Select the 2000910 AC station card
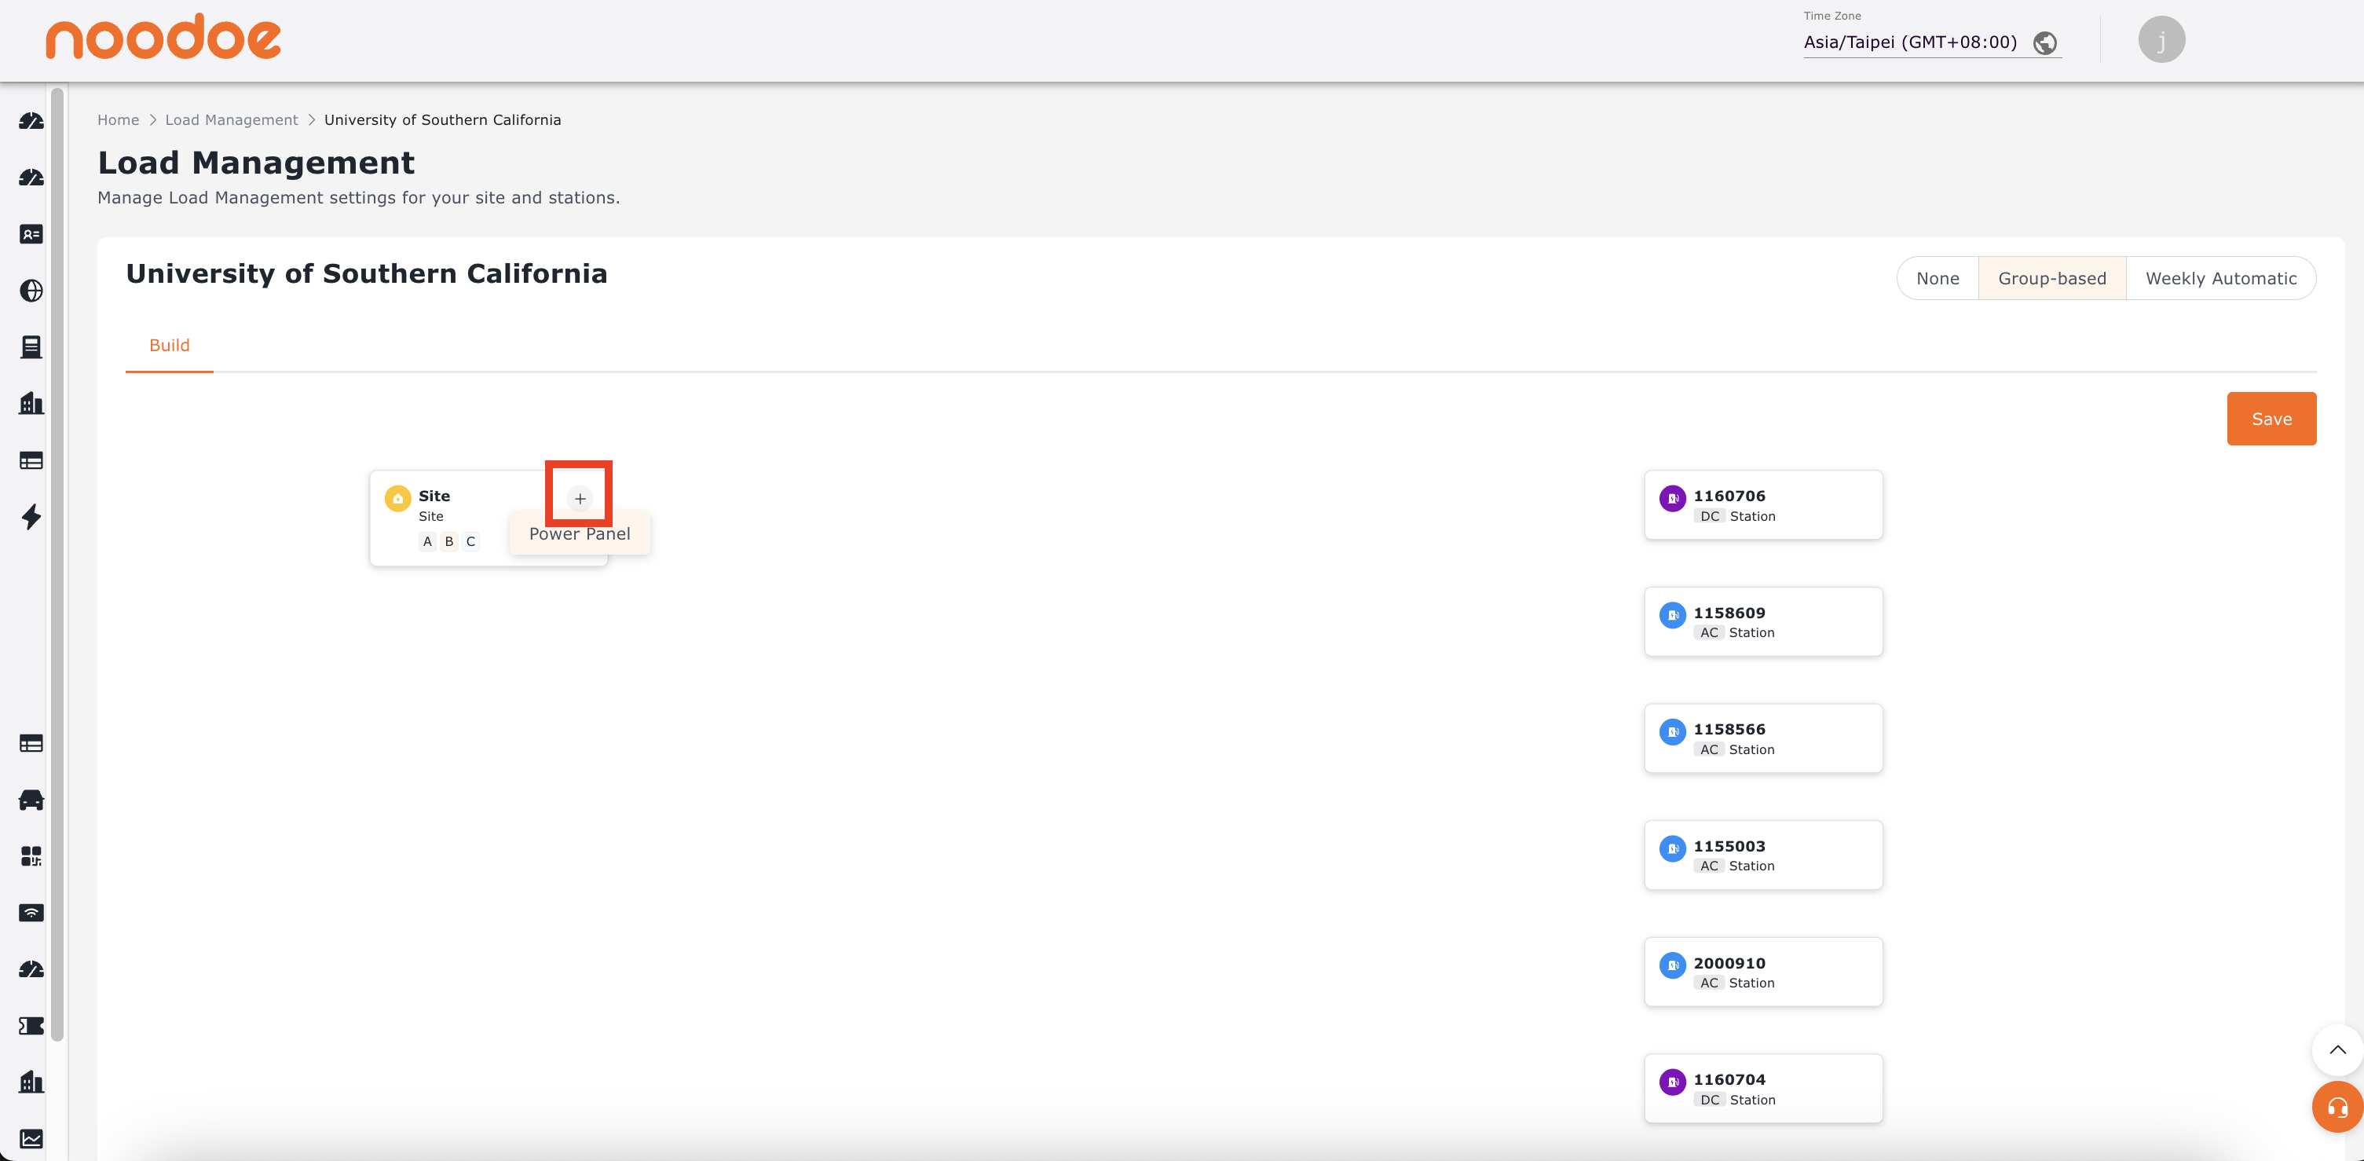 (x=1763, y=972)
